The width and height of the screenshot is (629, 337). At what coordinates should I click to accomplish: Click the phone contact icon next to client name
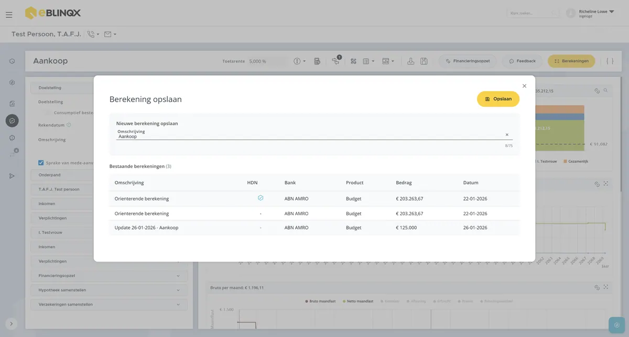point(91,35)
